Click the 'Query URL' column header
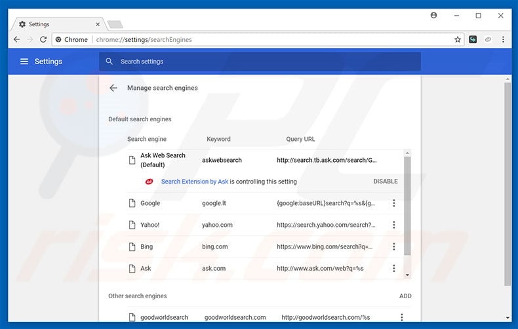 [300, 139]
